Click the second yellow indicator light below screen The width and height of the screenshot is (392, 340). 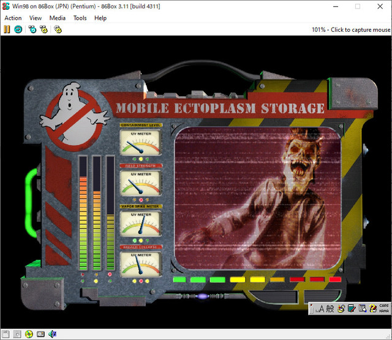pos(257,279)
